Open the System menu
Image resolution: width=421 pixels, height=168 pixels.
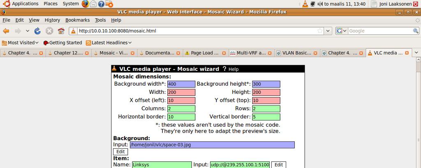click(x=71, y=4)
